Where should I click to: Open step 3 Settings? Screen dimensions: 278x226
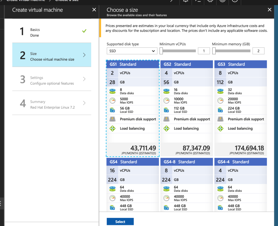[x=52, y=79]
